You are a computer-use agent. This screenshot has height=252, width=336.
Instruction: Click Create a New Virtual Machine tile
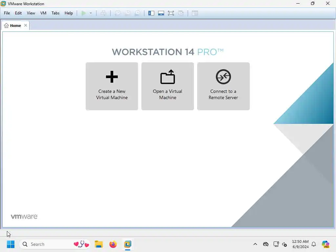coord(112,86)
